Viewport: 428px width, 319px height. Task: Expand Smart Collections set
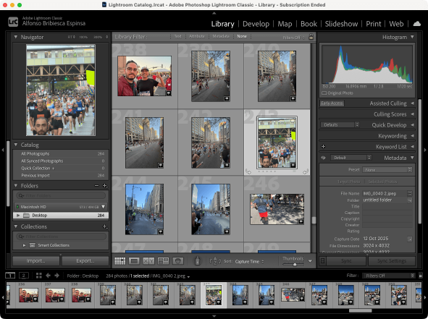click(24, 245)
